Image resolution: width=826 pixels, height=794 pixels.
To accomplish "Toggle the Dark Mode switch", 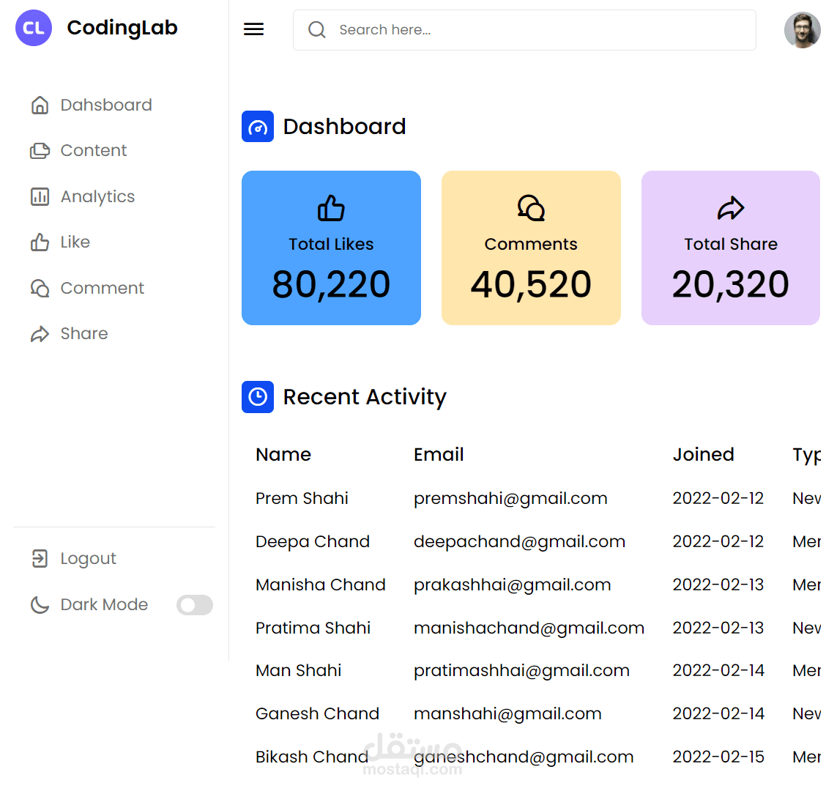I will (194, 605).
